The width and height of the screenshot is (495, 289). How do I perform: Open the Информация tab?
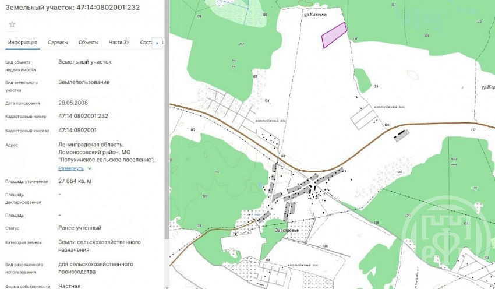23,43
